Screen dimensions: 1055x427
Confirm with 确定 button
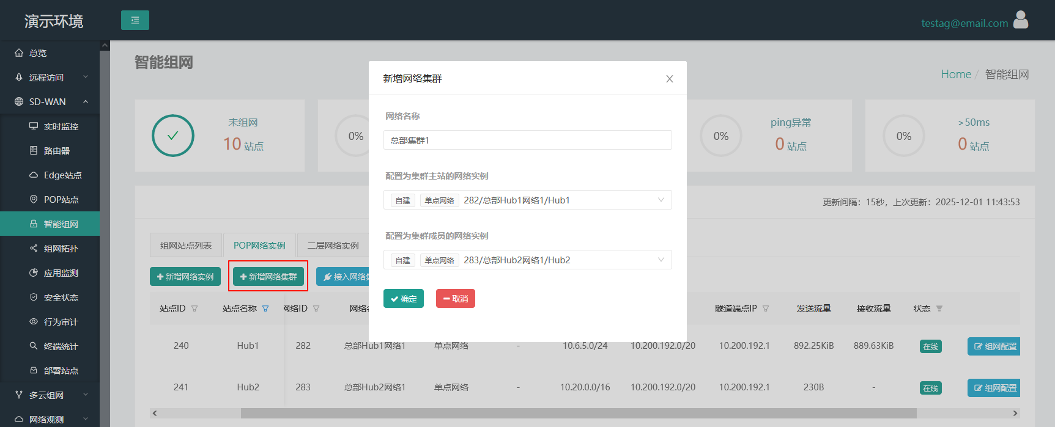404,299
